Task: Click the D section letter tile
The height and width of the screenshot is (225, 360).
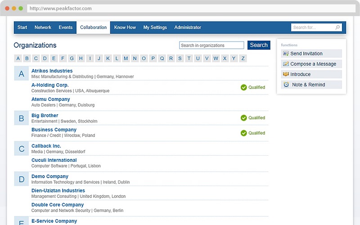Action: point(21,179)
